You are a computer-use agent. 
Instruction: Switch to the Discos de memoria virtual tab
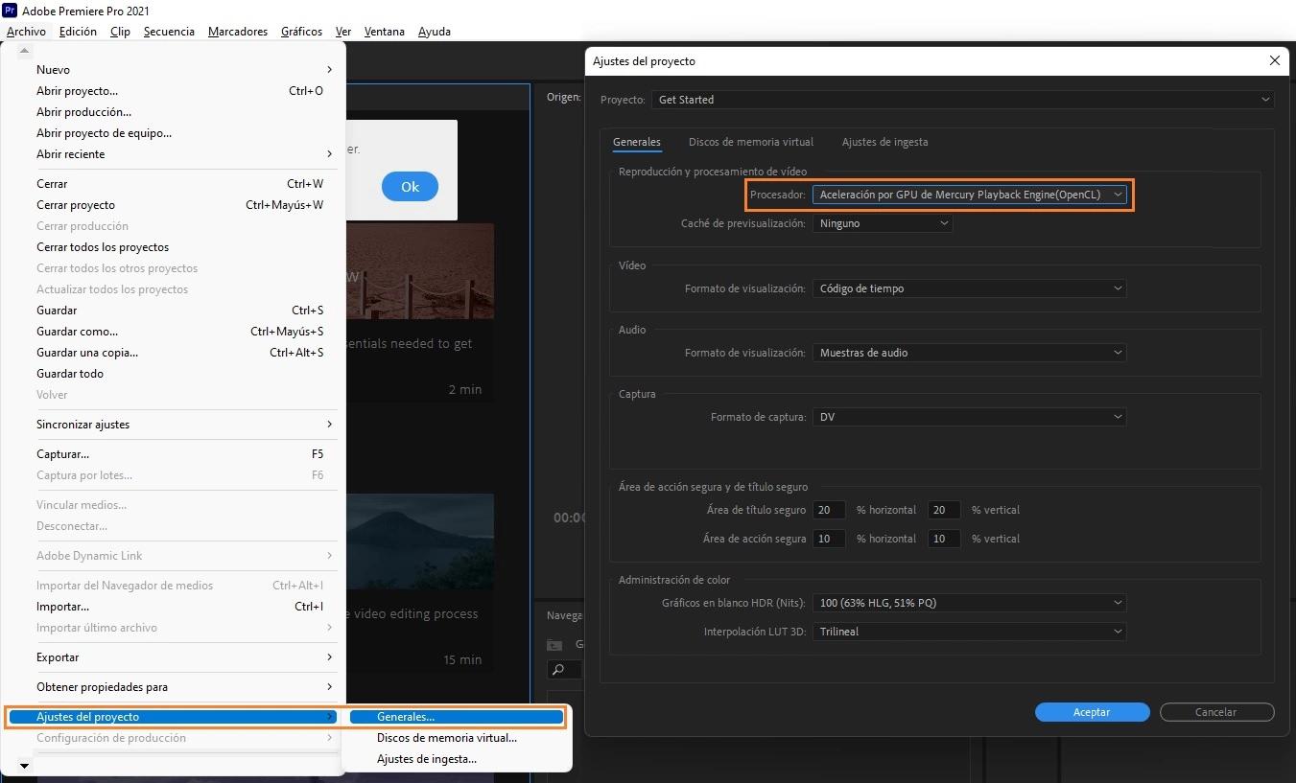[x=751, y=141]
